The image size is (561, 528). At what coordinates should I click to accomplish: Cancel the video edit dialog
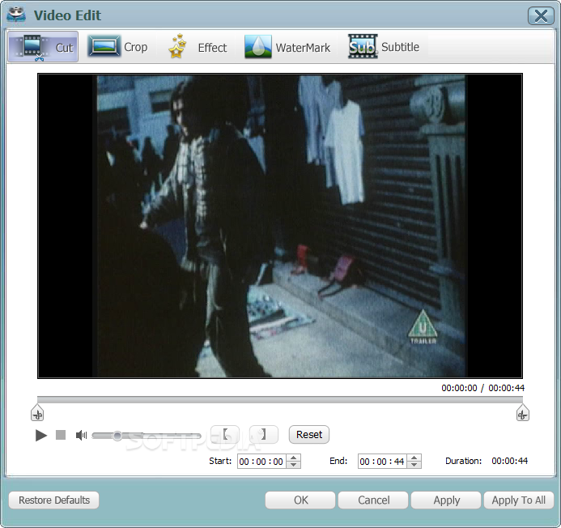pos(373,500)
